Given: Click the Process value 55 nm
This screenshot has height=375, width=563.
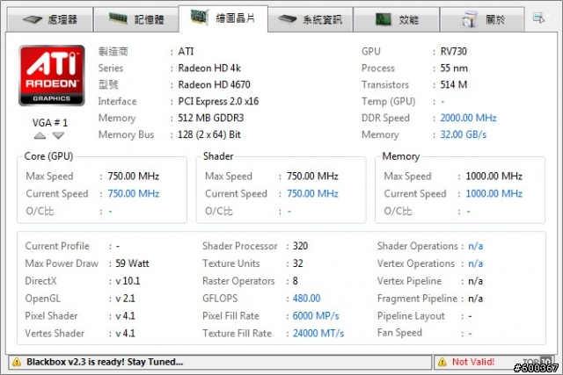Looking at the screenshot, I should coord(454,69).
